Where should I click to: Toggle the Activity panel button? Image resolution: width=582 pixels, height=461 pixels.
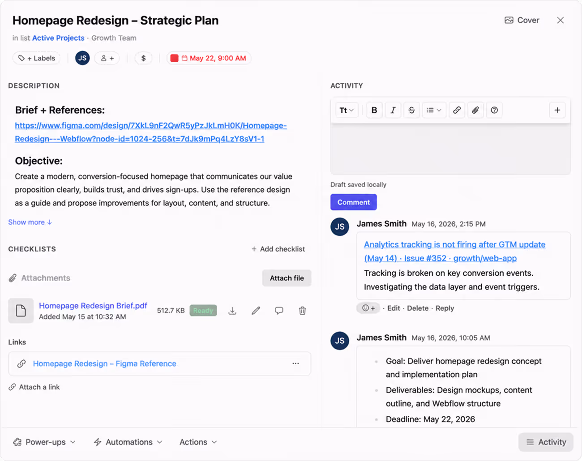pos(546,442)
